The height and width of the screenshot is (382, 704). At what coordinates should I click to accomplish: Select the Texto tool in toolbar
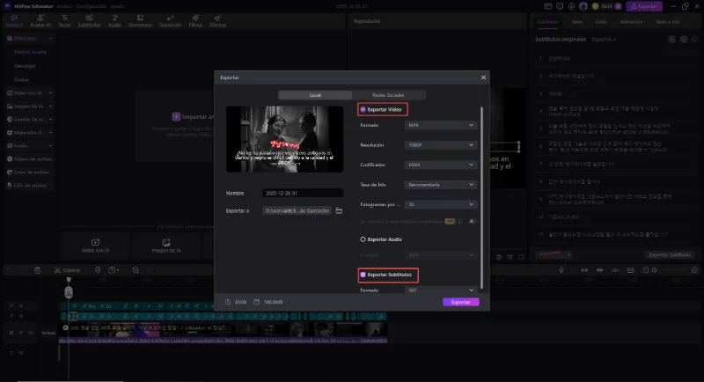[x=64, y=21]
